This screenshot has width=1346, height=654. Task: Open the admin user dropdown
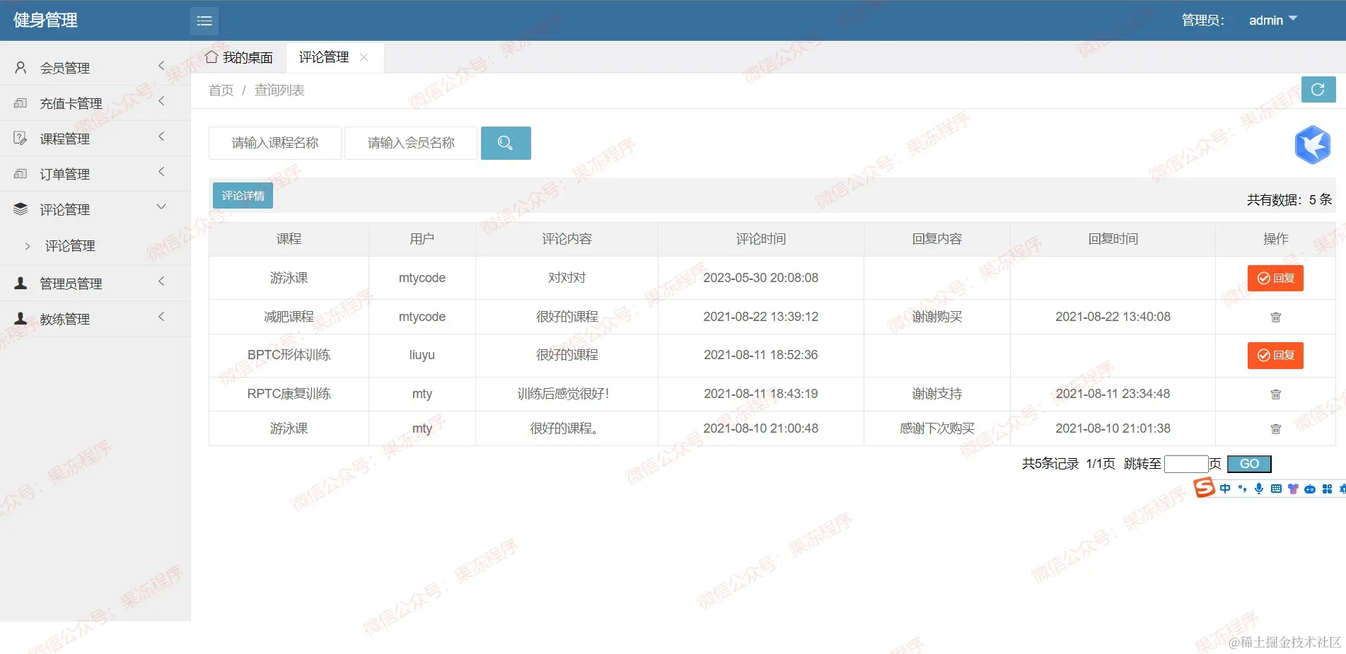(x=1272, y=21)
